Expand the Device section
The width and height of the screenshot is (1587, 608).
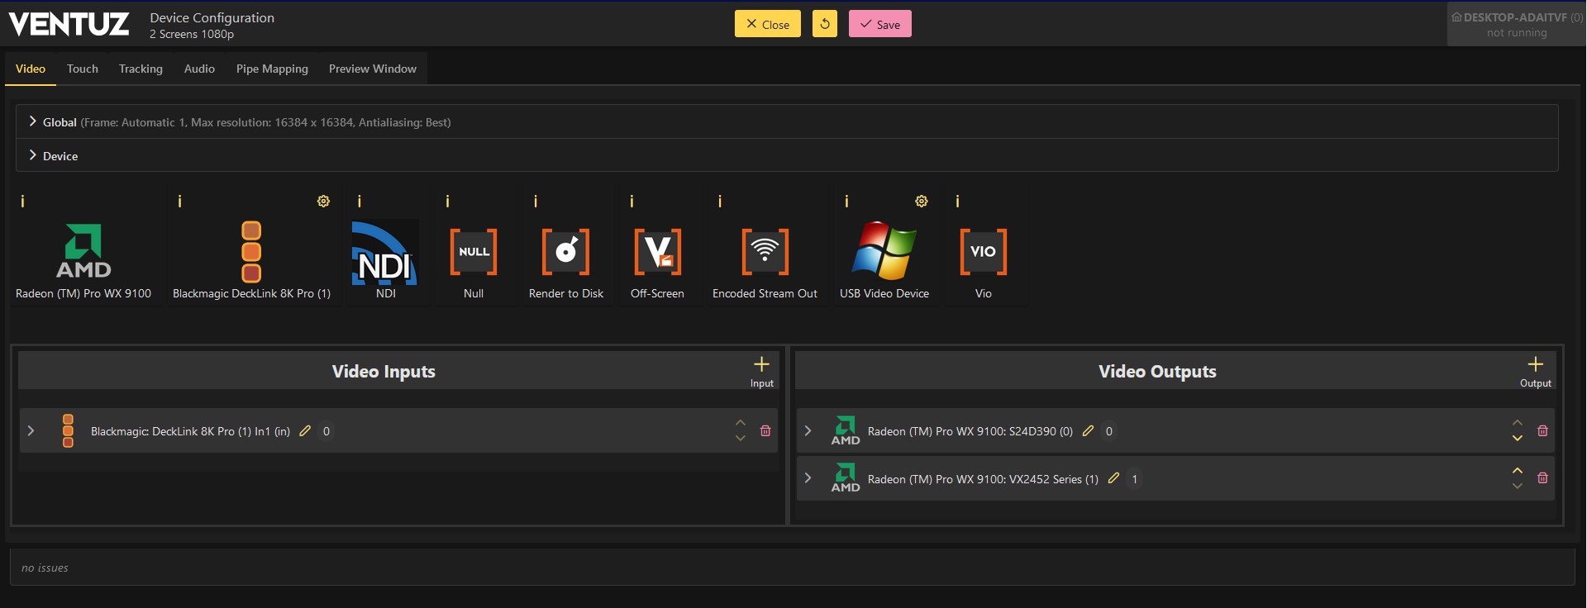click(x=33, y=155)
